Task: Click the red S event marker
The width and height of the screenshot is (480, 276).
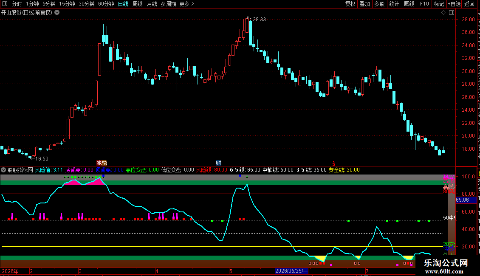Action: click(334, 163)
